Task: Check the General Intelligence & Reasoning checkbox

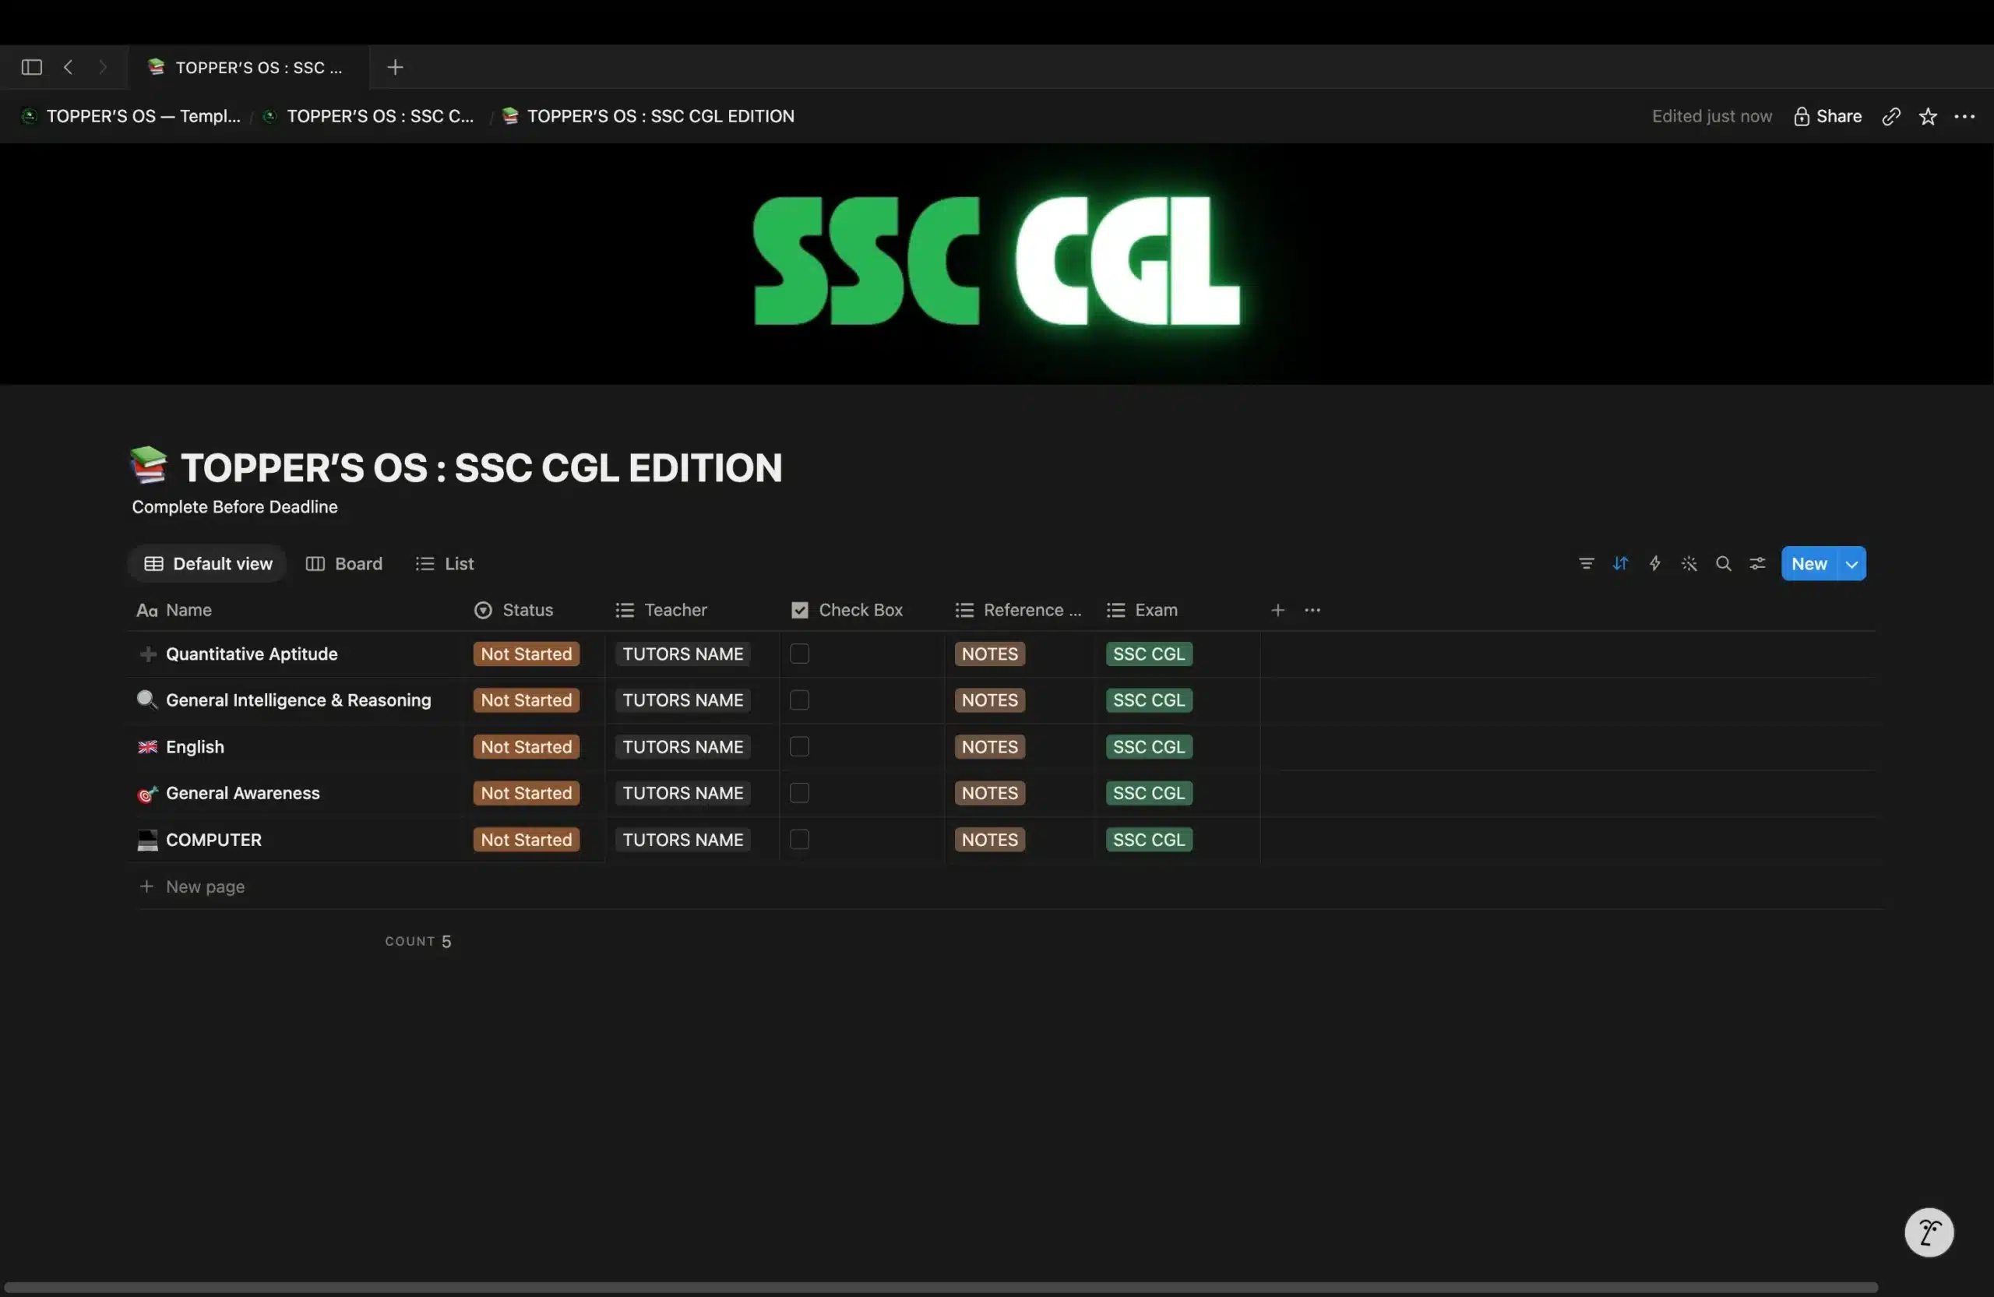Action: coord(799,700)
